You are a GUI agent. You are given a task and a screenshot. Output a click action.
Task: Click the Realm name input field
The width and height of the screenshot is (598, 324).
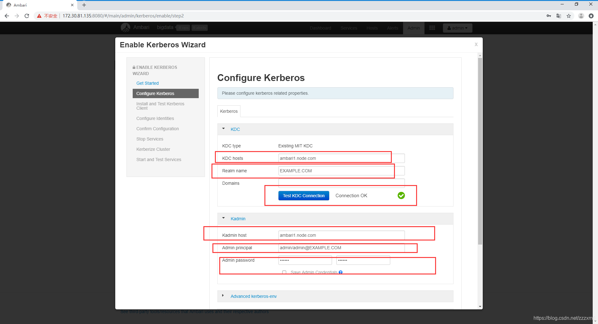[x=341, y=171]
